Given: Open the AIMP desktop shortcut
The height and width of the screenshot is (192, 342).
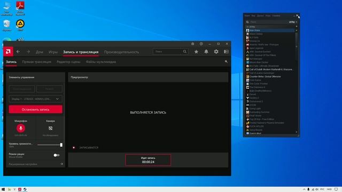Looking at the screenshot, I should click(20, 25).
